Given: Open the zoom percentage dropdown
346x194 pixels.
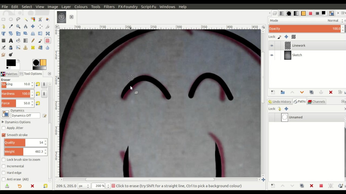Looking at the screenshot, I should coord(108,186).
